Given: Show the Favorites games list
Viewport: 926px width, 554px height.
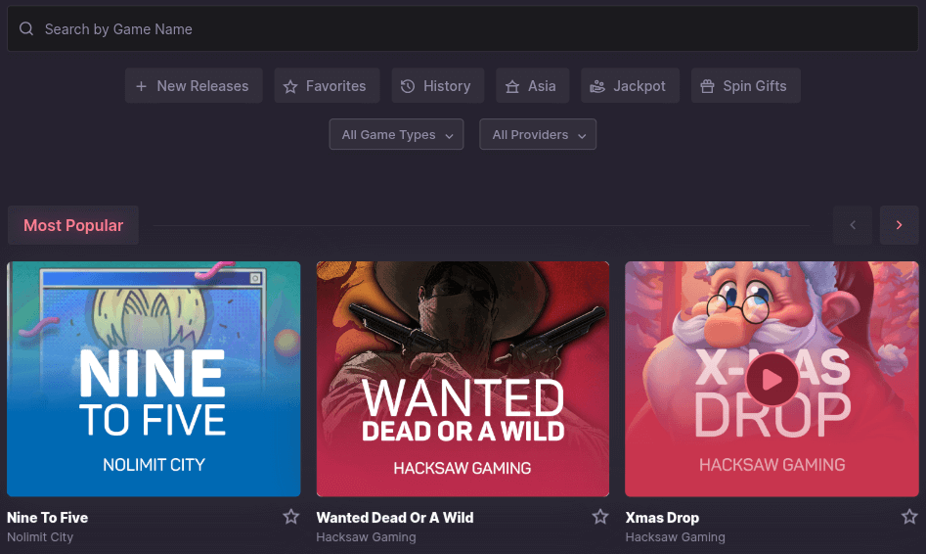Looking at the screenshot, I should coord(325,86).
